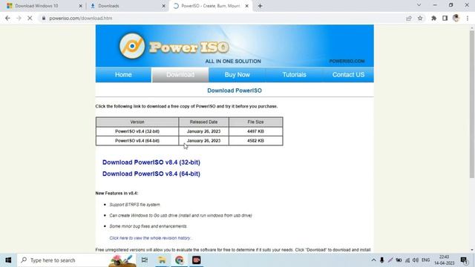The height and width of the screenshot is (267, 475).
Task: Click the Download PowerISO page heading
Action: 235,90
